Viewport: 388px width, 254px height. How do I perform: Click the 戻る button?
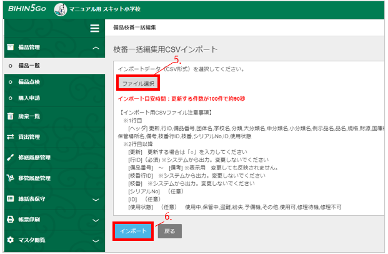pyautogui.click(x=169, y=231)
